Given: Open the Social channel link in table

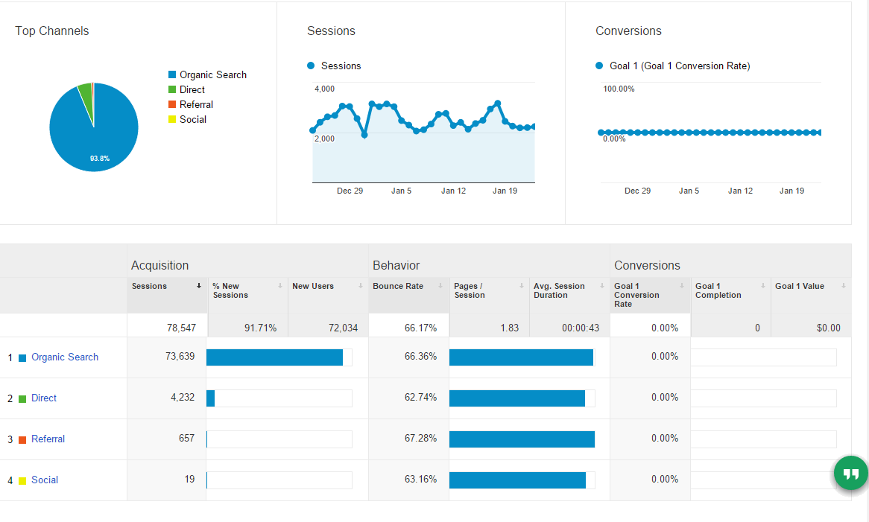Looking at the screenshot, I should pos(45,480).
